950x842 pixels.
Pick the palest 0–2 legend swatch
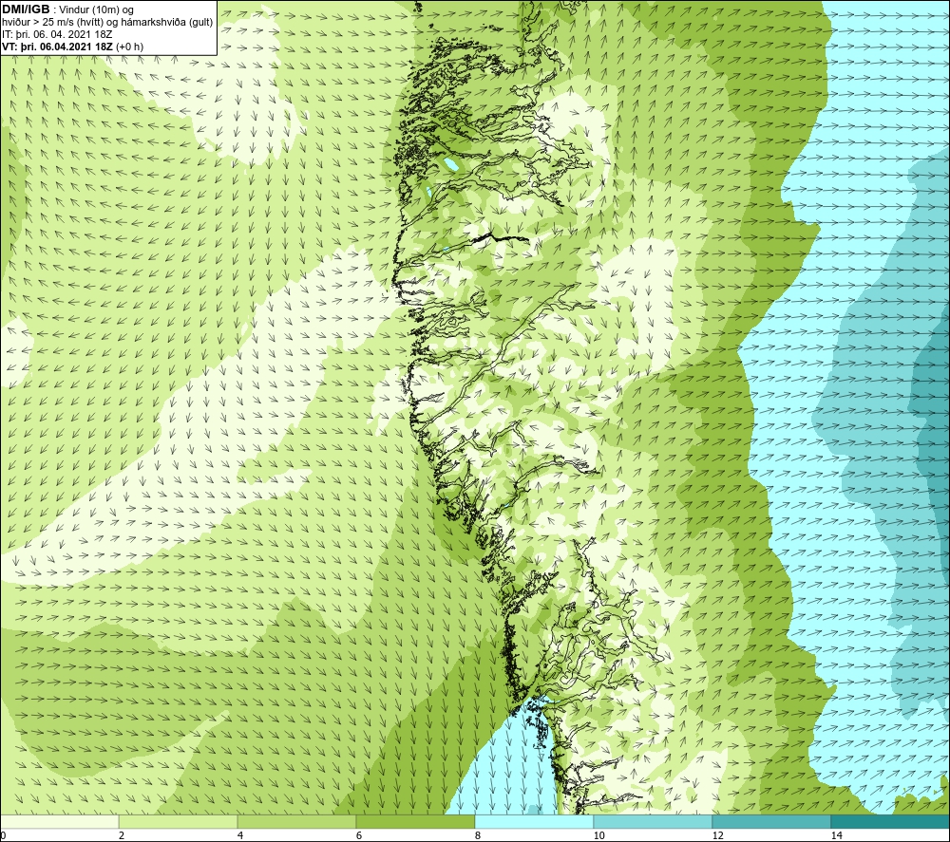click(x=59, y=821)
